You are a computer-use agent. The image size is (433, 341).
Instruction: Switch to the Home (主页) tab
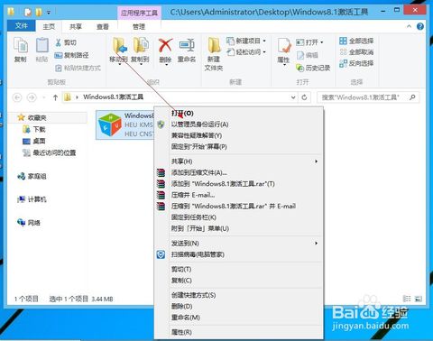click(x=49, y=27)
